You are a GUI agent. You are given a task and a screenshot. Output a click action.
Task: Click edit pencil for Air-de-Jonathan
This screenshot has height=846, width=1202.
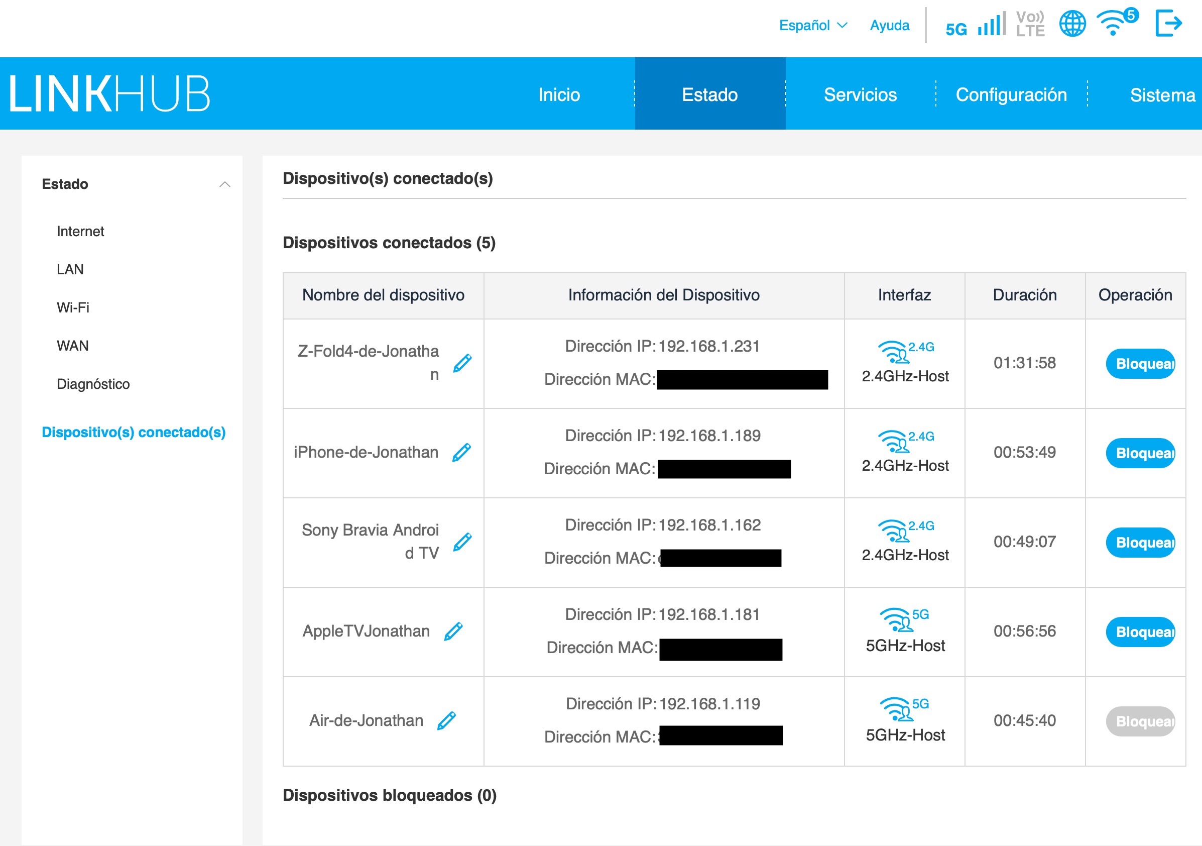(446, 721)
